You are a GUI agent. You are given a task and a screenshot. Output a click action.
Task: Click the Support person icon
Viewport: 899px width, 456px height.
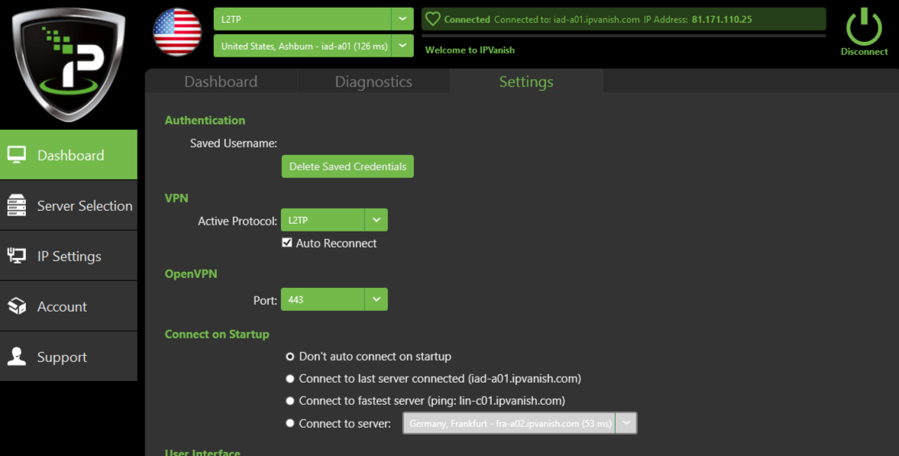[x=17, y=357]
